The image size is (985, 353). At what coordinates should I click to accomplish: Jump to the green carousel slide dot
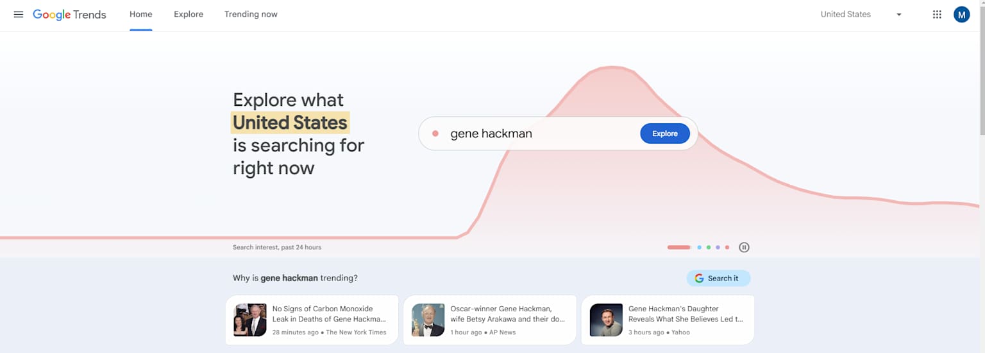click(x=709, y=247)
